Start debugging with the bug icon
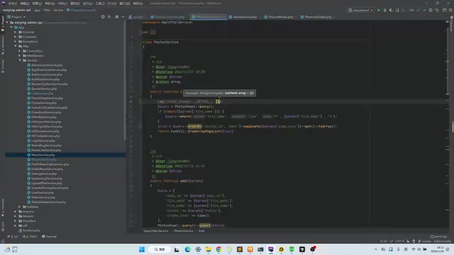The image size is (454, 255). coord(384,10)
